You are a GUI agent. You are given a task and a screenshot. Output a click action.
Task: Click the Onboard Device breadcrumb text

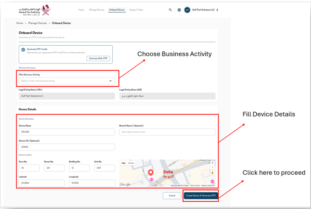pyautogui.click(x=61, y=23)
